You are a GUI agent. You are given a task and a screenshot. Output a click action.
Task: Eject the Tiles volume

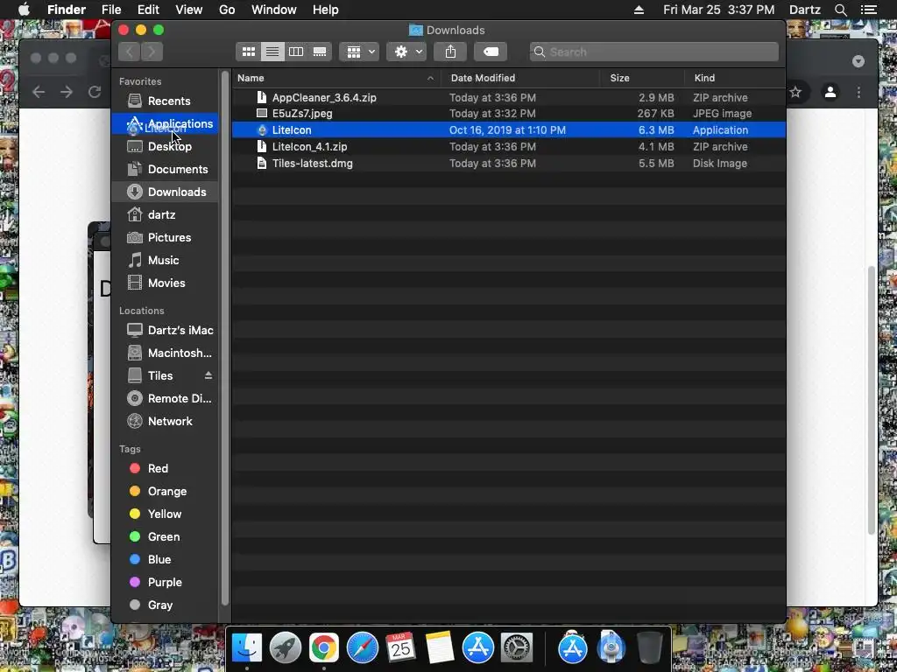click(x=208, y=375)
